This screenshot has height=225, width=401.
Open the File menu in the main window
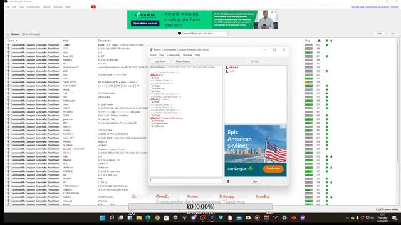[7, 7]
